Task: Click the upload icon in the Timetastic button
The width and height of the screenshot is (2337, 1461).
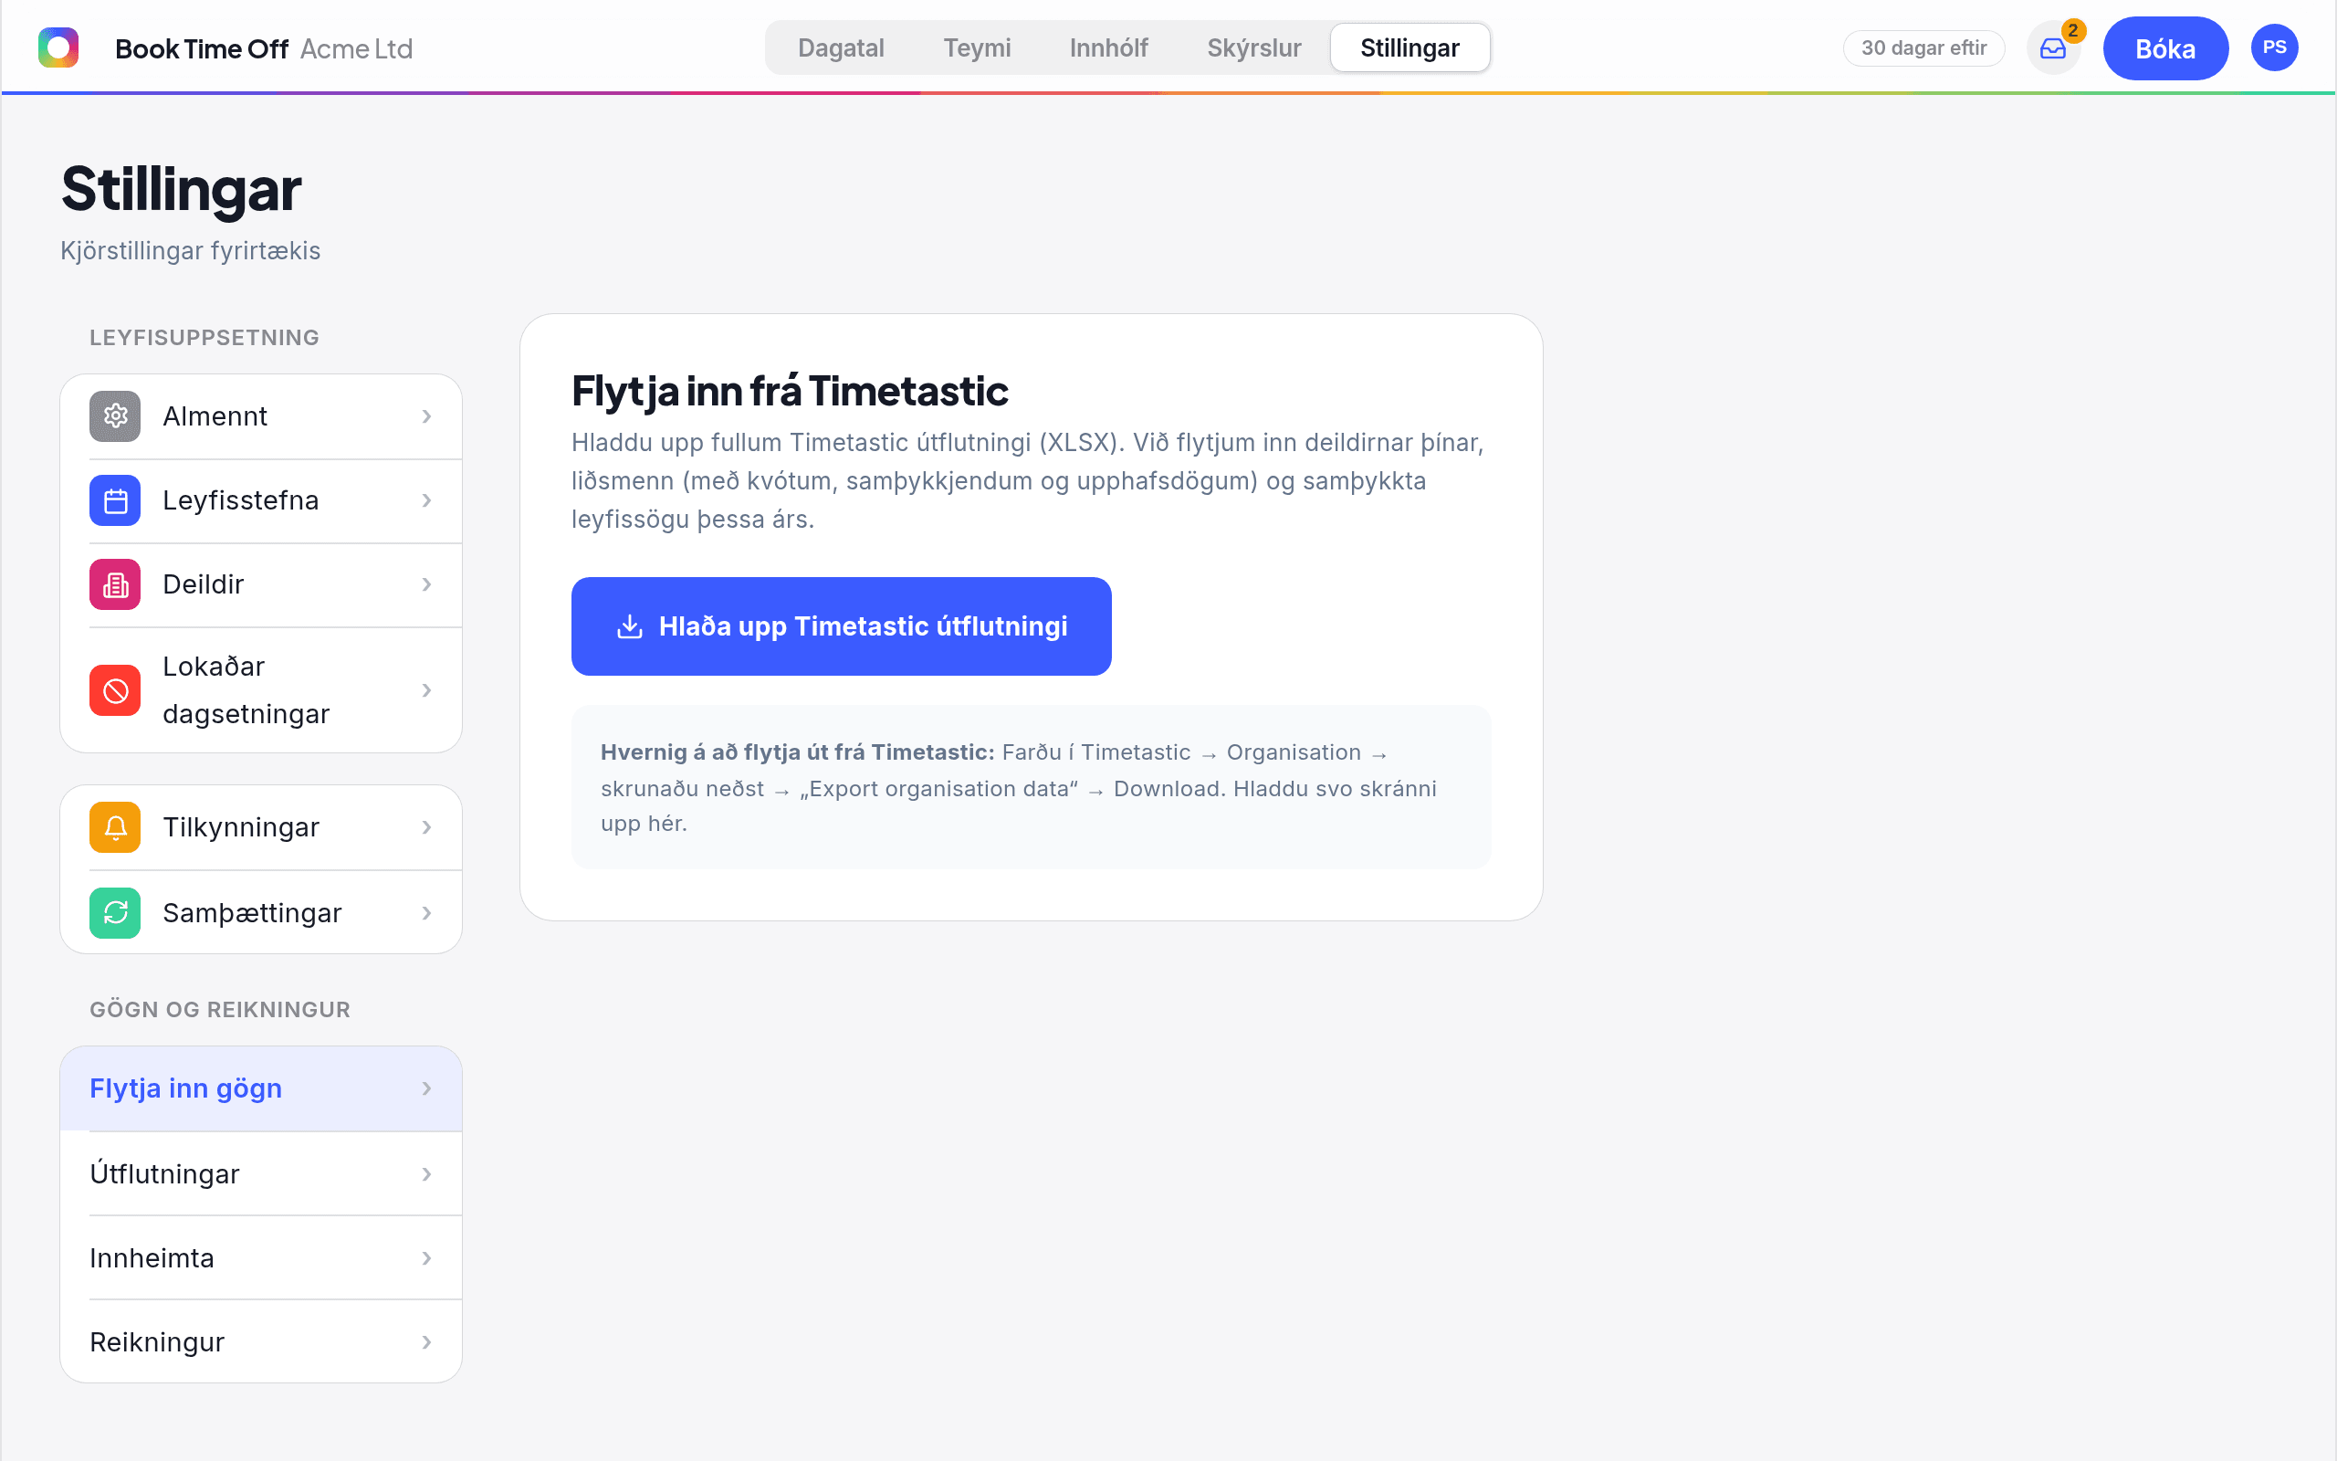Action: [630, 626]
